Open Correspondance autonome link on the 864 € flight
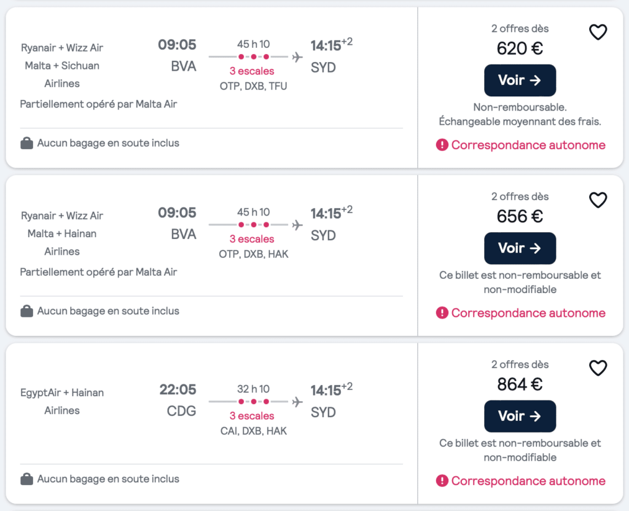This screenshot has width=629, height=511. point(528,480)
